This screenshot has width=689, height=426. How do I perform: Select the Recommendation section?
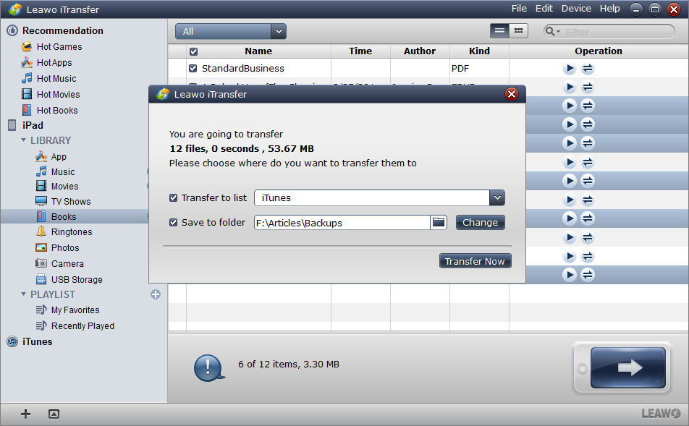(x=55, y=31)
